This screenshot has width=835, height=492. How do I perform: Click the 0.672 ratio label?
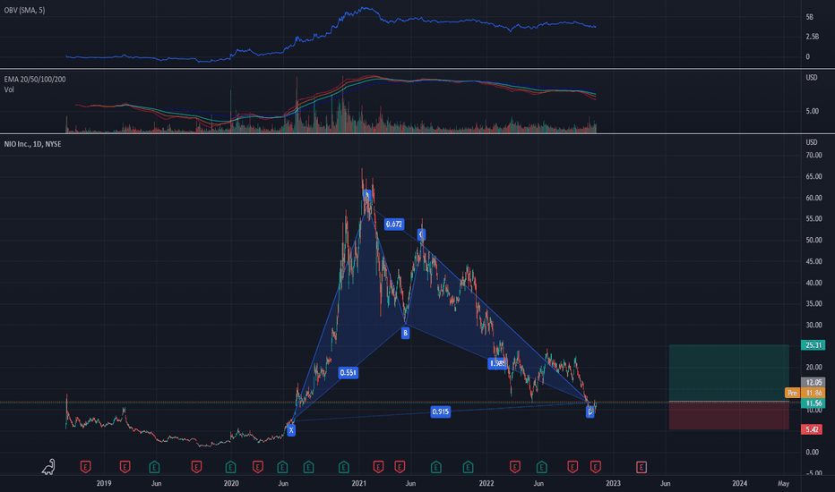394,224
